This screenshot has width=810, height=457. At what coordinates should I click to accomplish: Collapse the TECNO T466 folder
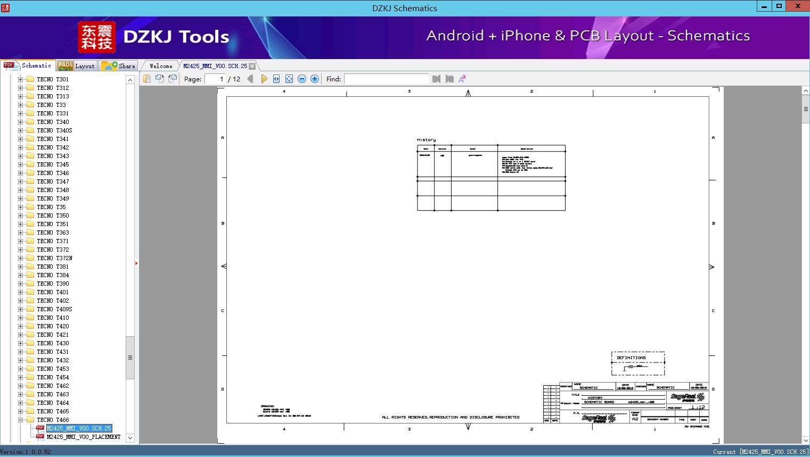tap(20, 420)
